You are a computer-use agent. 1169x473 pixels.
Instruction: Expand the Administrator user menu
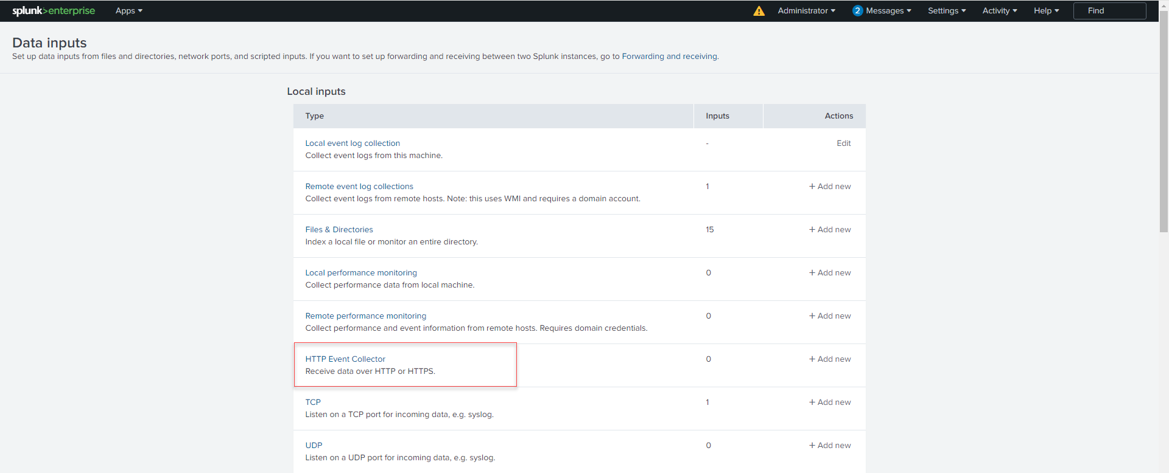click(806, 11)
